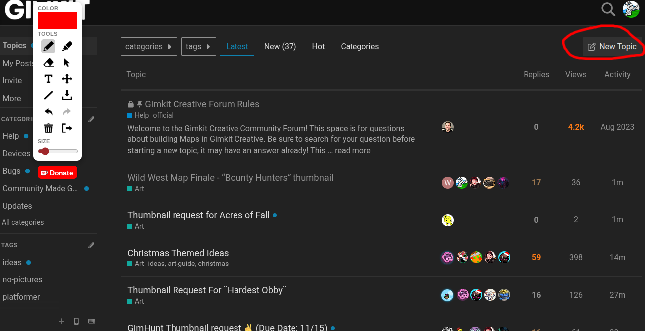
Task: Open the forum search icon
Action: point(608,9)
